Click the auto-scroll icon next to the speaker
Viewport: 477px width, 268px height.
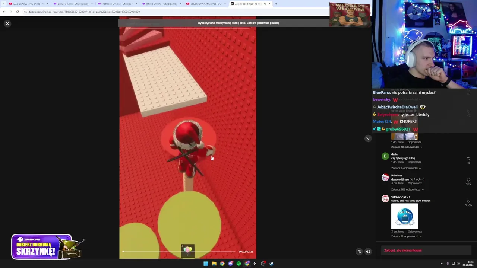359,252
